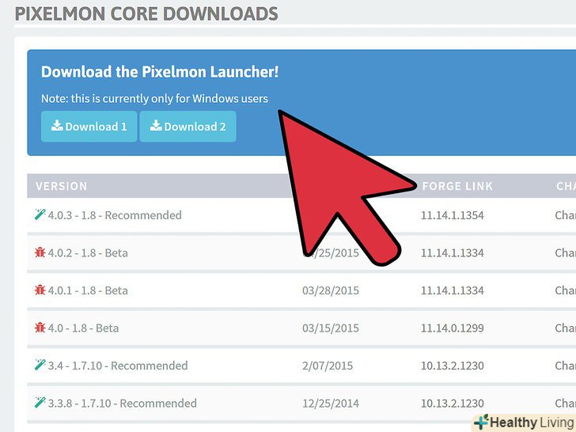Screen dimensions: 576x432
Task: Click the FORGE LINK column header
Action: point(457,186)
